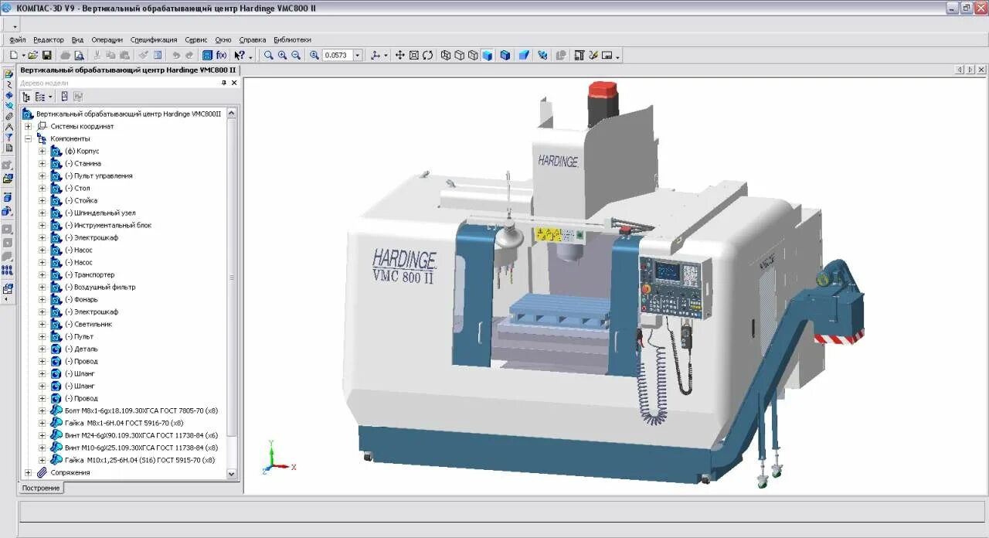Open the Редактор menu
The width and height of the screenshot is (989, 538).
[x=49, y=39]
